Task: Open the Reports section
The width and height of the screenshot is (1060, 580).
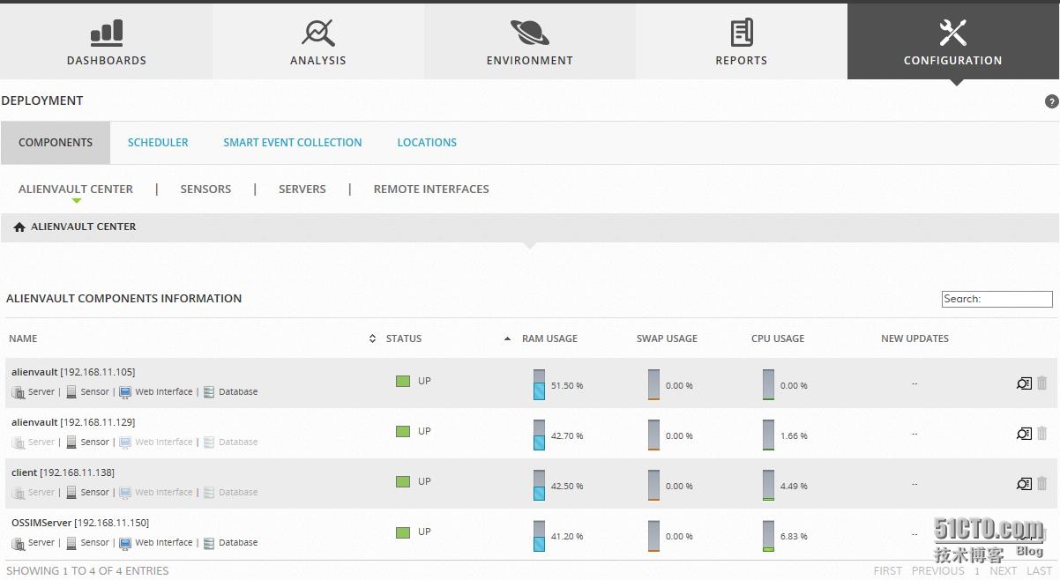Action: coord(742,41)
